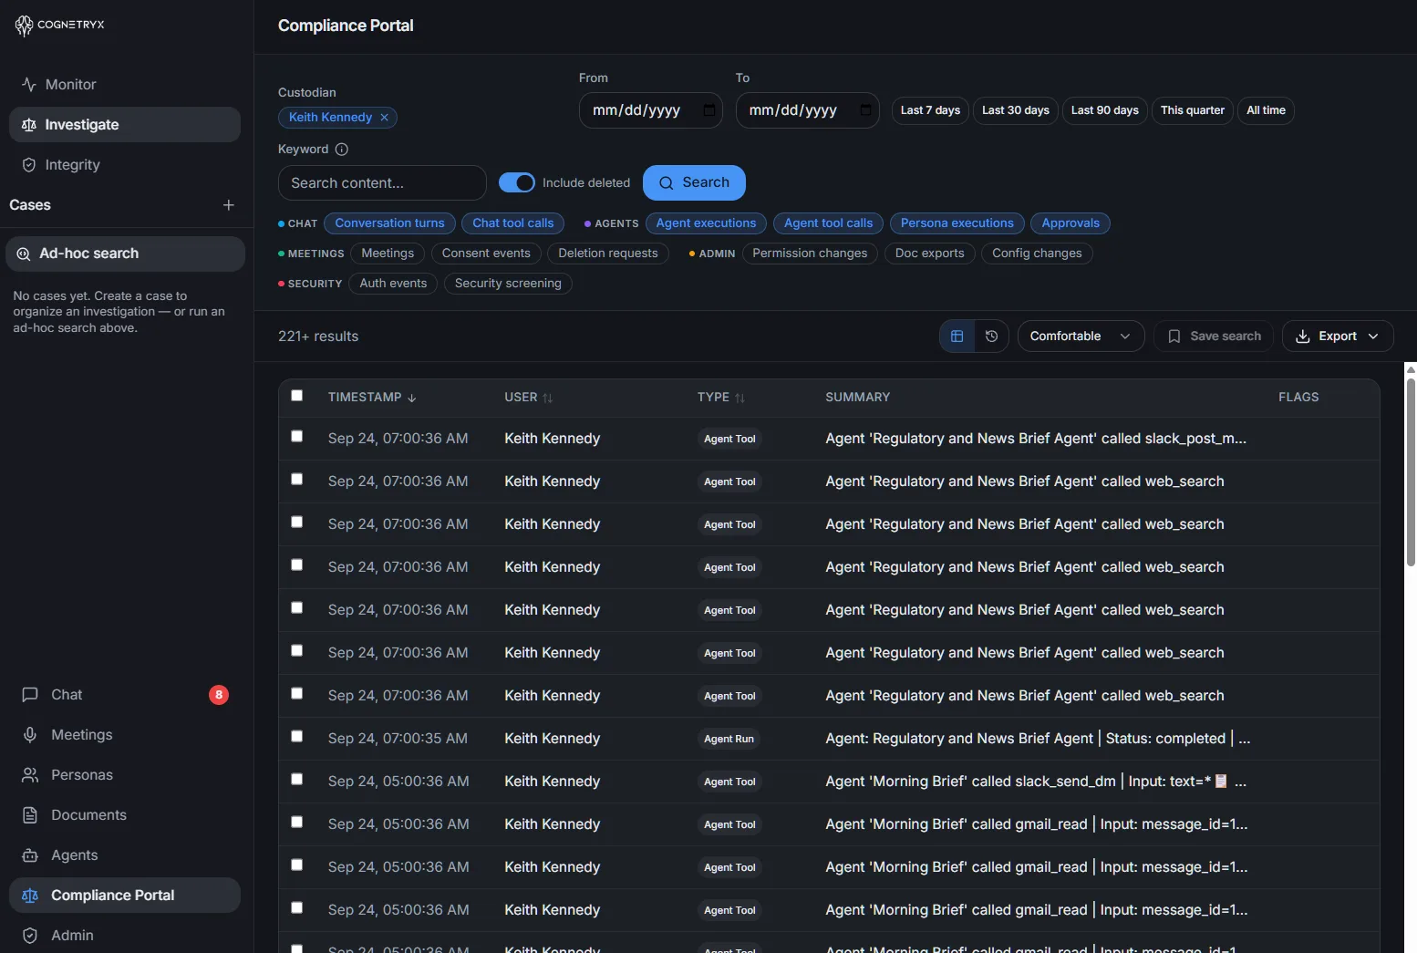
Task: Sort by User column
Action: click(529, 398)
